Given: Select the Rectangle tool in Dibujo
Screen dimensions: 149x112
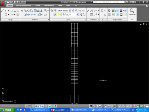Looking at the screenshot, I should pyautogui.click(x=18, y=10).
